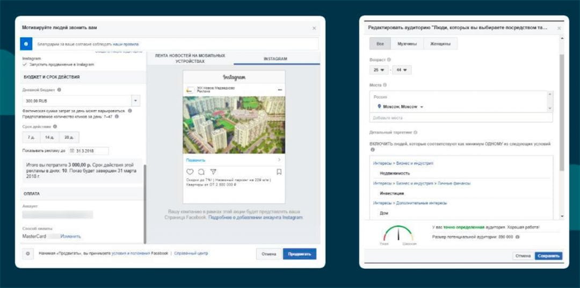Choose the 14 д. duration
Viewport: 580px width, 288px height.
pos(49,138)
